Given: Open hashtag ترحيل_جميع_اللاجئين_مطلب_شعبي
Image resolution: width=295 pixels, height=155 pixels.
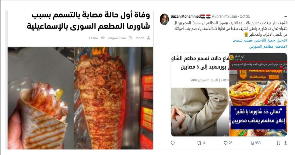Looking at the screenshot, I should pos(260,40).
